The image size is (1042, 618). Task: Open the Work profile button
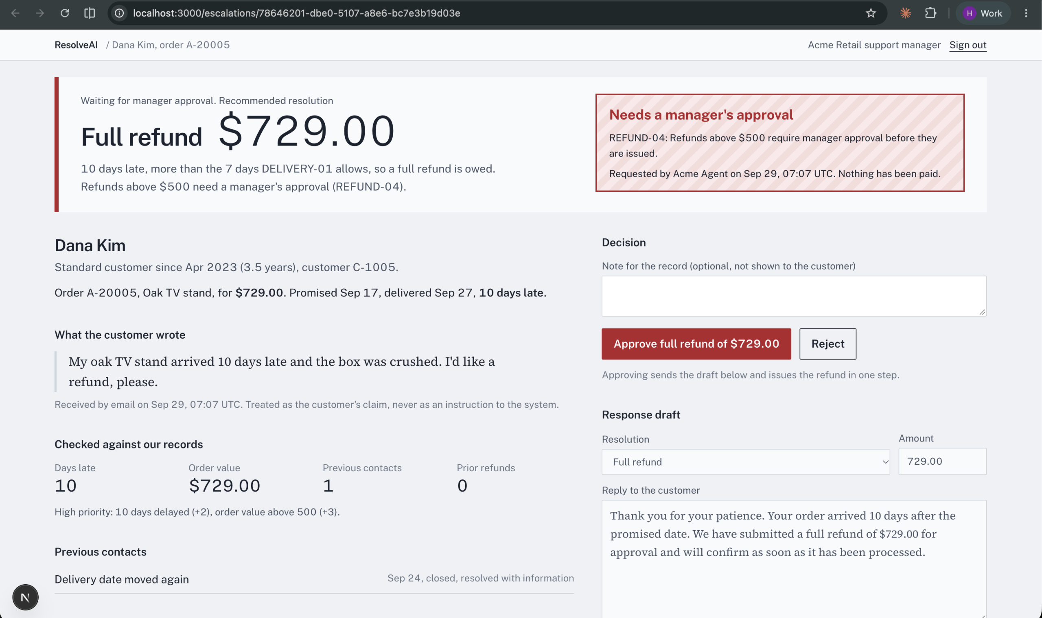[x=983, y=13]
